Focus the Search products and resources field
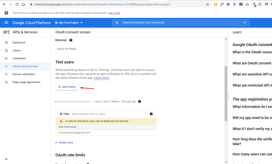 tap(180, 22)
